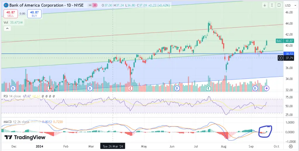Click the 2024 label on time axis

tap(39, 146)
